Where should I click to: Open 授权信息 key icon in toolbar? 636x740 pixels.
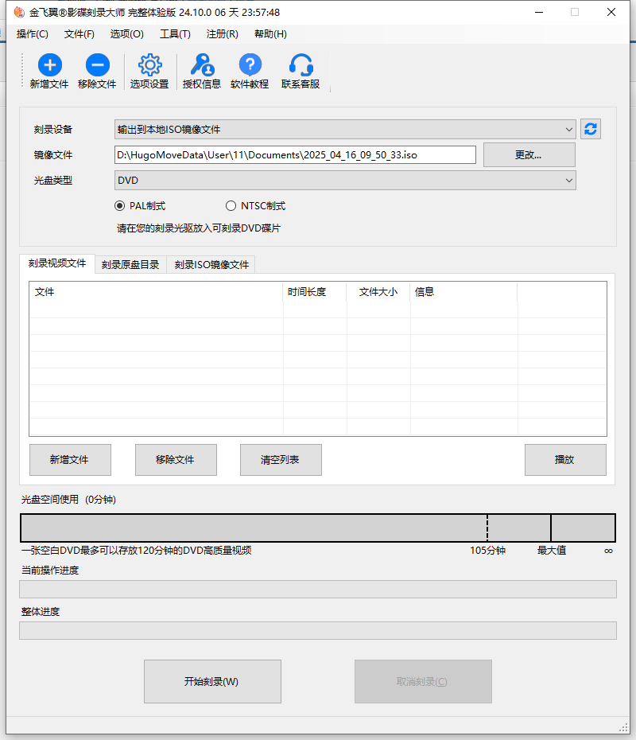tap(202, 65)
